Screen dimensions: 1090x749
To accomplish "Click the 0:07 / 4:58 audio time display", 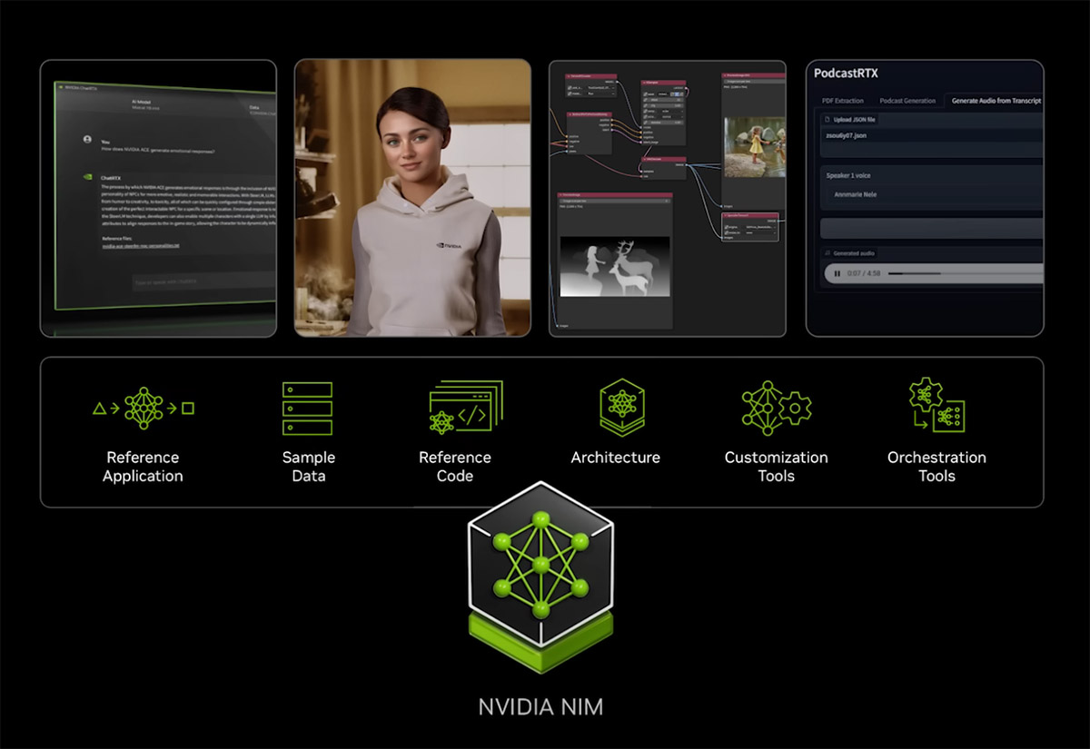I will [x=863, y=273].
